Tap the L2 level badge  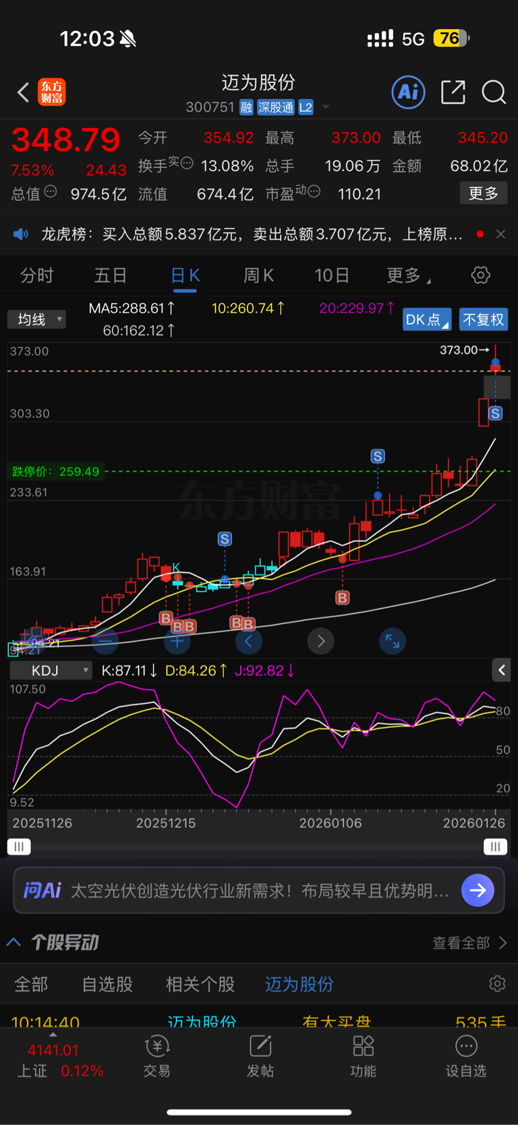306,107
